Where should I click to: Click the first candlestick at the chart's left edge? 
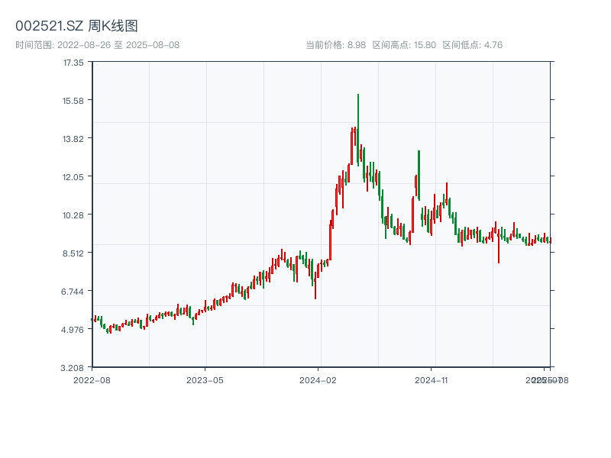point(92,319)
